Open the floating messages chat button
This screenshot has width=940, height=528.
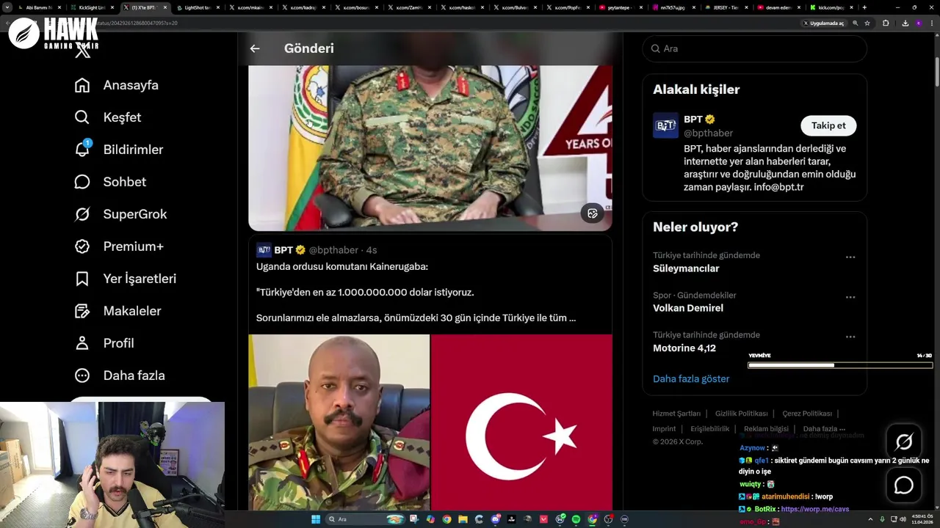904,485
